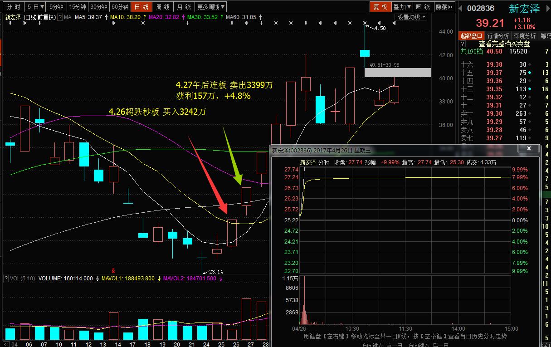Switch to the 行情分析 tab
Screen dimensions: 551x347
(498, 36)
